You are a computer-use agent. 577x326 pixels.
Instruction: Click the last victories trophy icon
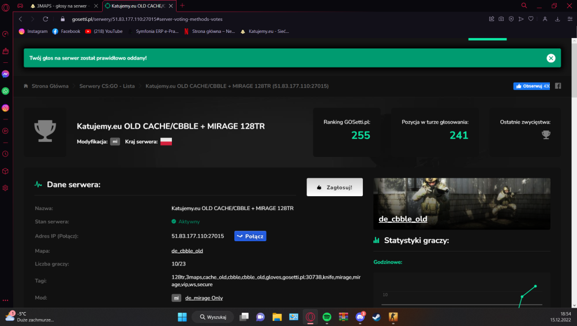click(546, 134)
